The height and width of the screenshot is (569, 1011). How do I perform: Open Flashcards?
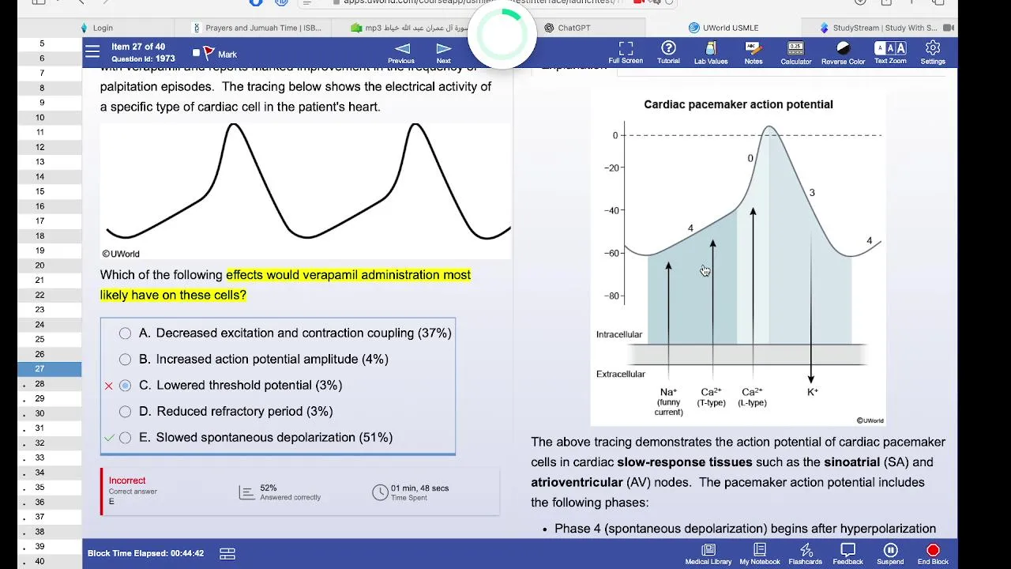(x=806, y=554)
